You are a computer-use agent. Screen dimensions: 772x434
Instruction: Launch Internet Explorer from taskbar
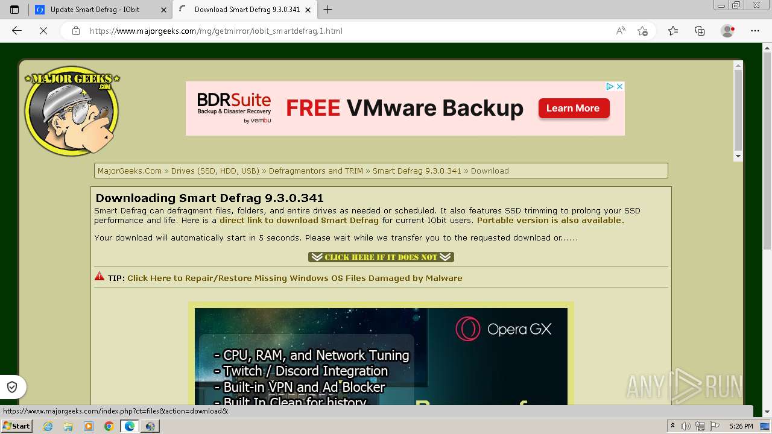click(x=48, y=426)
